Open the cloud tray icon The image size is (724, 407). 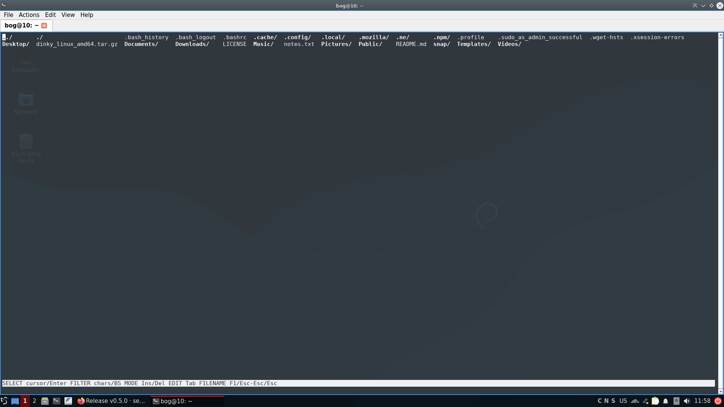[635, 401]
